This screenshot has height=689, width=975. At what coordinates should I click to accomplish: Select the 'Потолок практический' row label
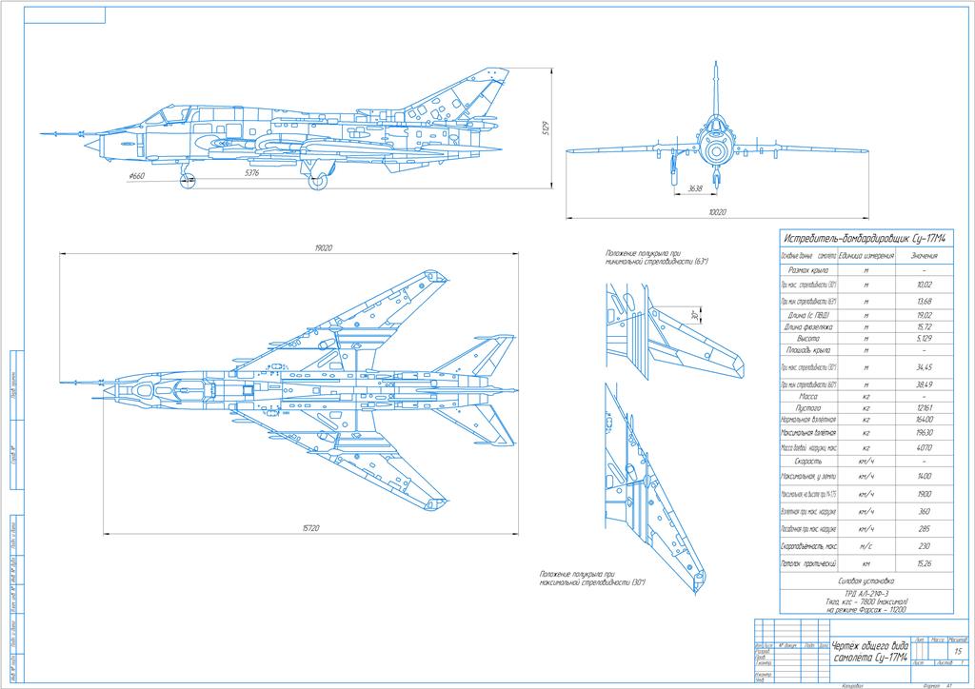tap(808, 564)
